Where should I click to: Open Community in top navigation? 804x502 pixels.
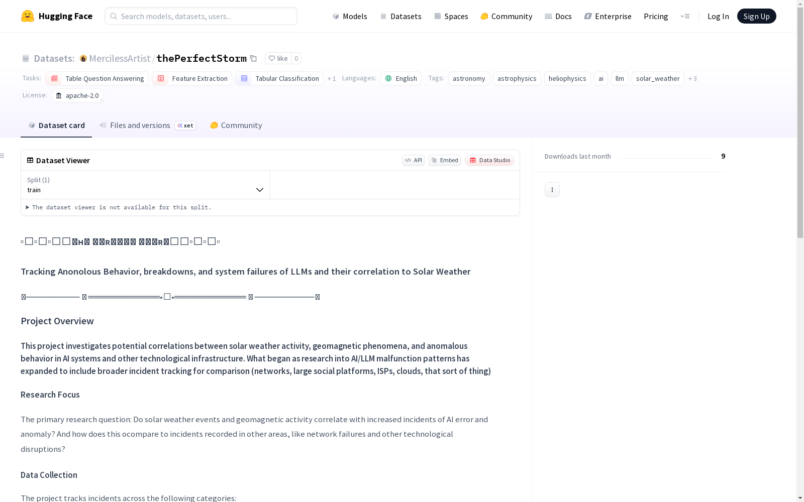pos(507,16)
